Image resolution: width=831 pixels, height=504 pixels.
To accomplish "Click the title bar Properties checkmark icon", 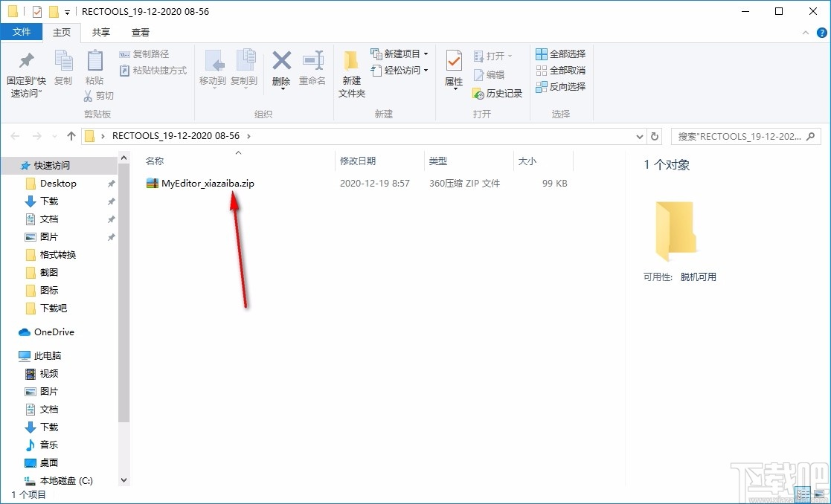I will click(37, 12).
